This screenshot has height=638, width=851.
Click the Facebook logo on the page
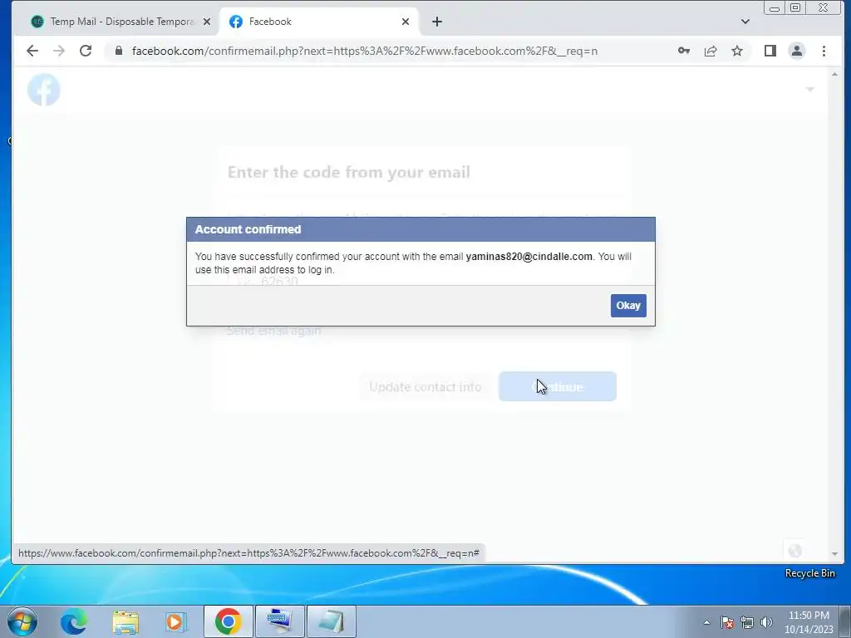click(43, 90)
